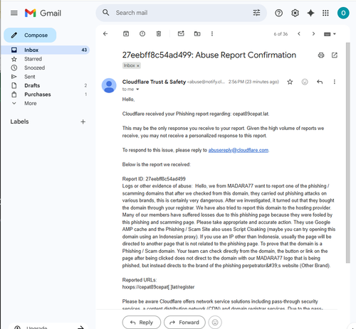Click 'Report ID: 27eebff8c54ad499' line

click(x=154, y=179)
